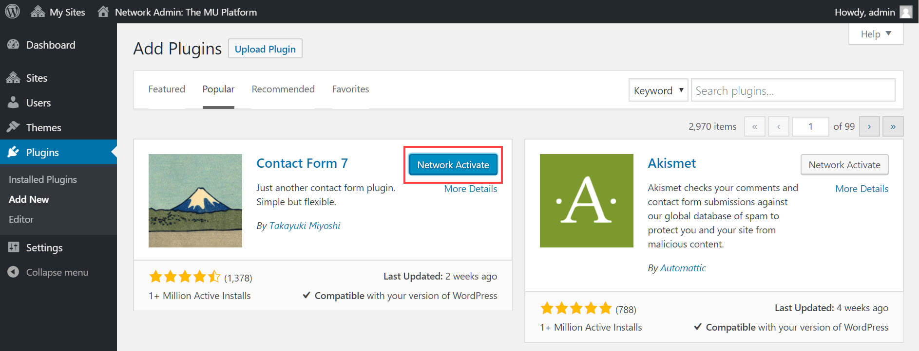This screenshot has height=351, width=919.
Task: Open Installed Plugins submenu item
Action: 43,179
